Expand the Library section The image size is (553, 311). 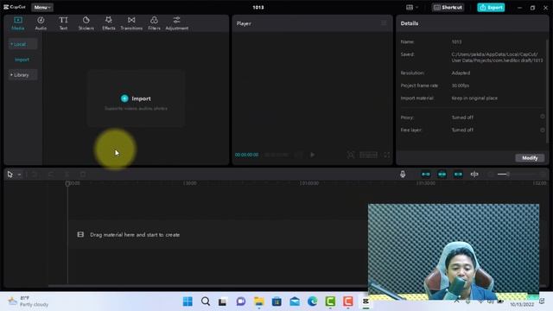22,75
